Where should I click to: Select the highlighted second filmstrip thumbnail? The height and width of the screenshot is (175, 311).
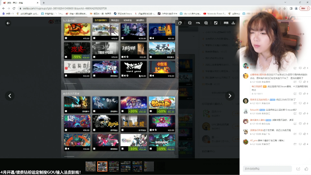tap(102, 166)
